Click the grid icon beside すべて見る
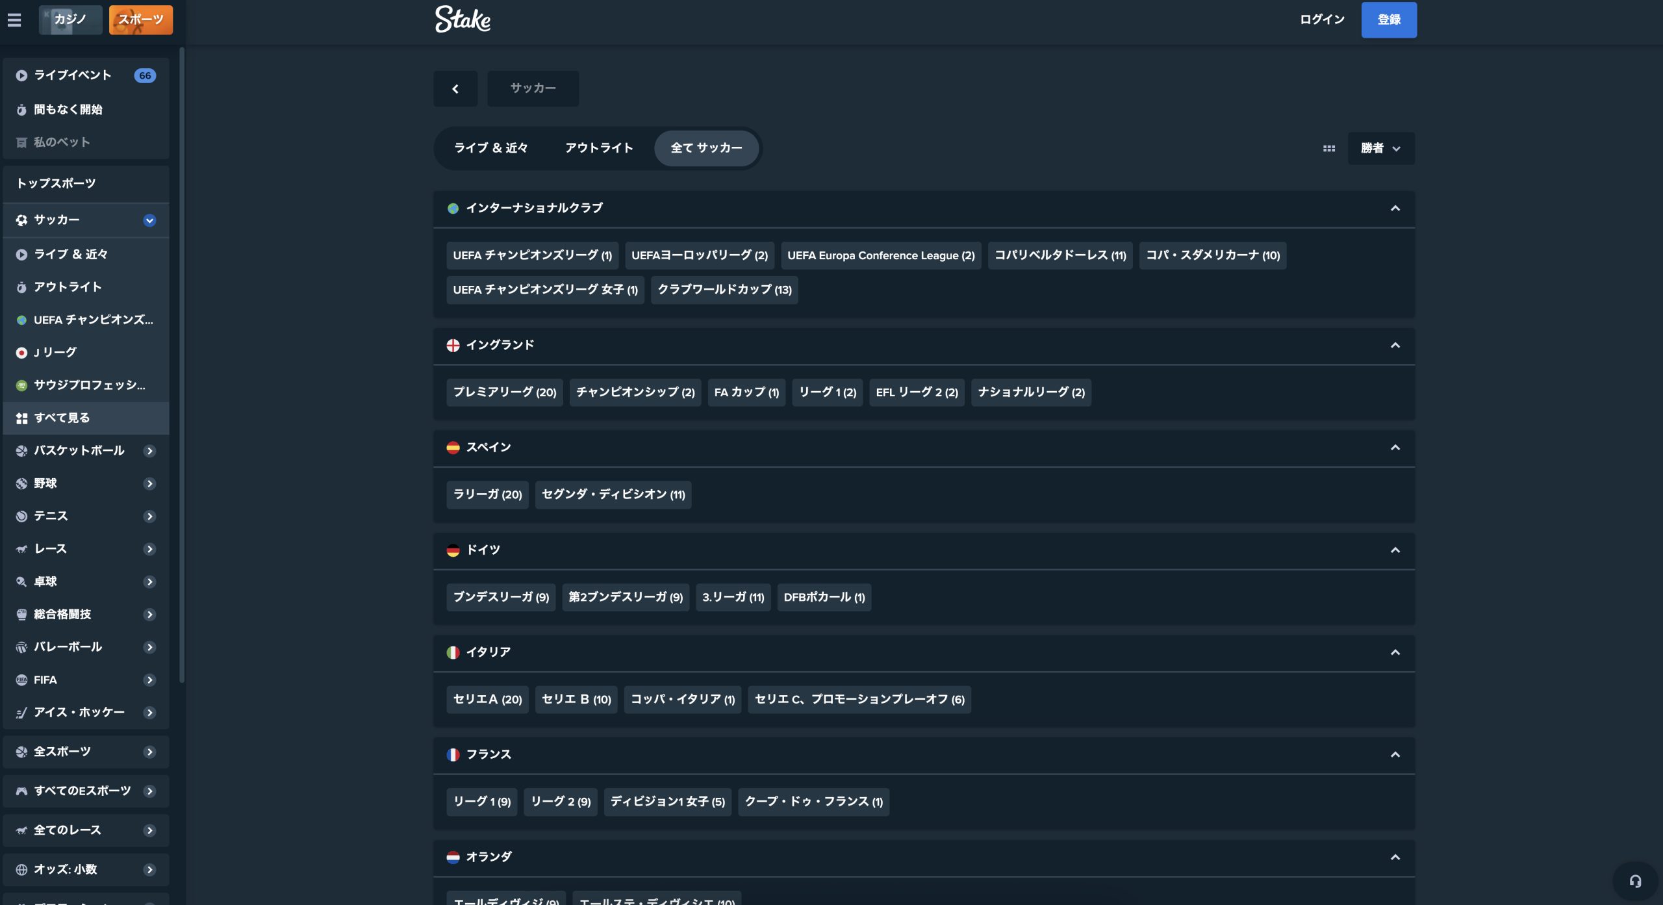The image size is (1663, 905). coord(21,418)
